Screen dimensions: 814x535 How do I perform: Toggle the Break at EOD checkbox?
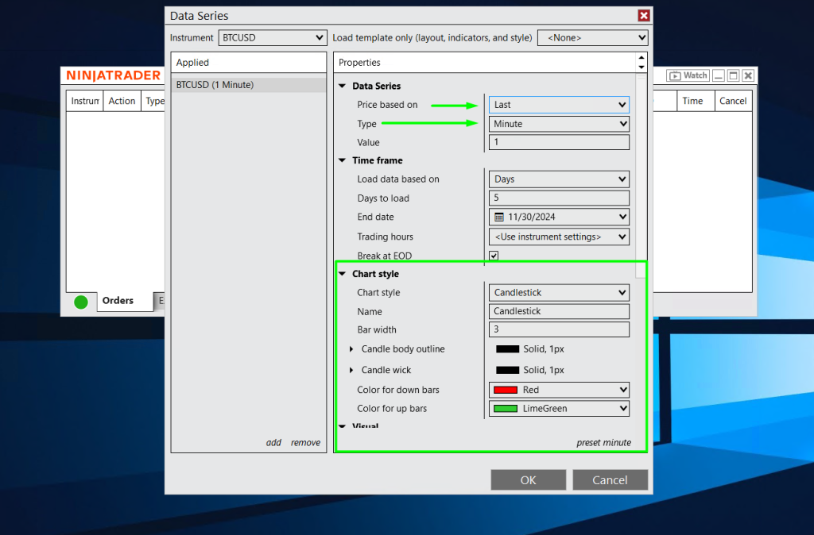click(494, 256)
